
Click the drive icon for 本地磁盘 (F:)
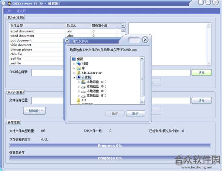pos(83,96)
